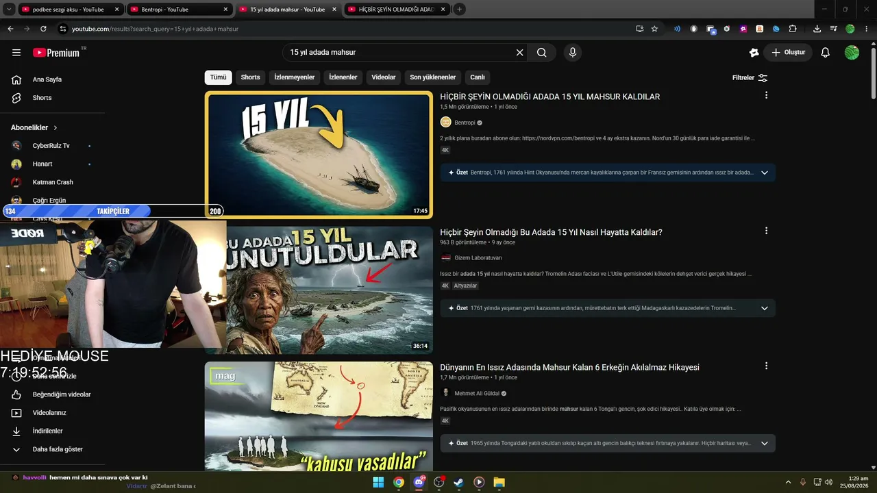The width and height of the screenshot is (877, 493).
Task: Switch to HİÇBİR ŞEYİN OLMADIĞI ADADA tab
Action: pos(396,10)
